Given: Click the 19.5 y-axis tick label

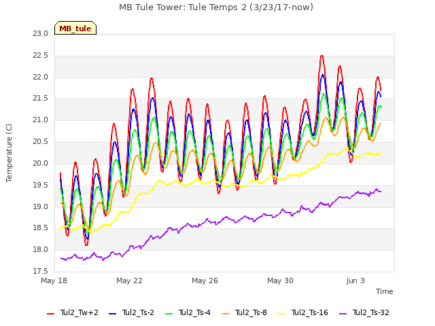Looking at the screenshot, I should click(41, 185).
